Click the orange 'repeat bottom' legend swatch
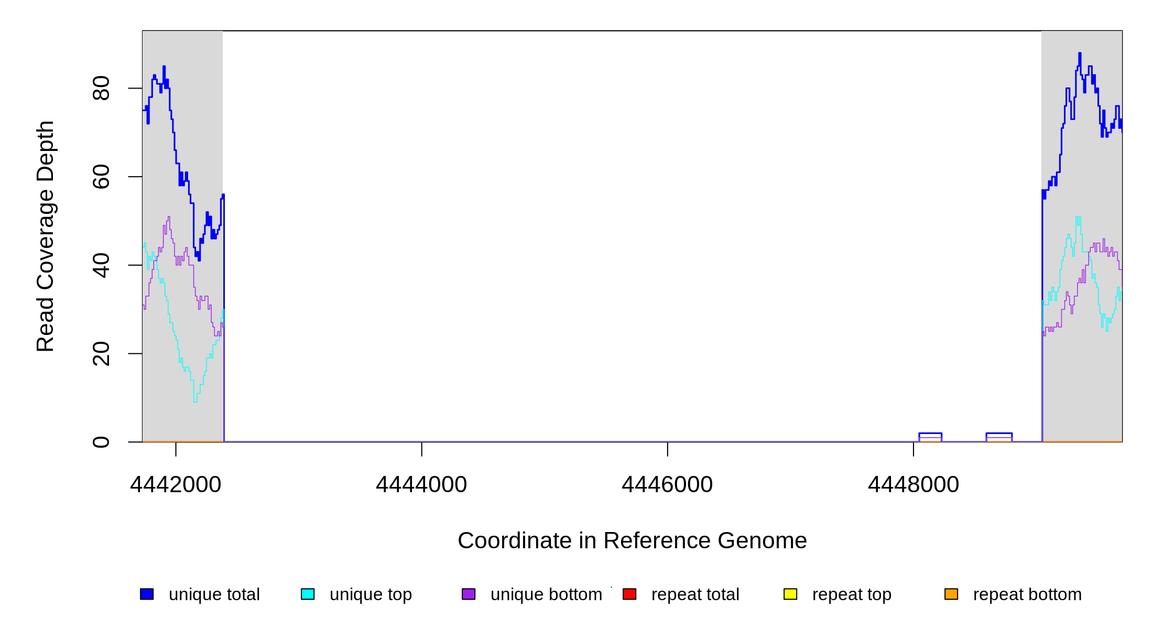Screen dimensions: 1153x629 (951, 594)
